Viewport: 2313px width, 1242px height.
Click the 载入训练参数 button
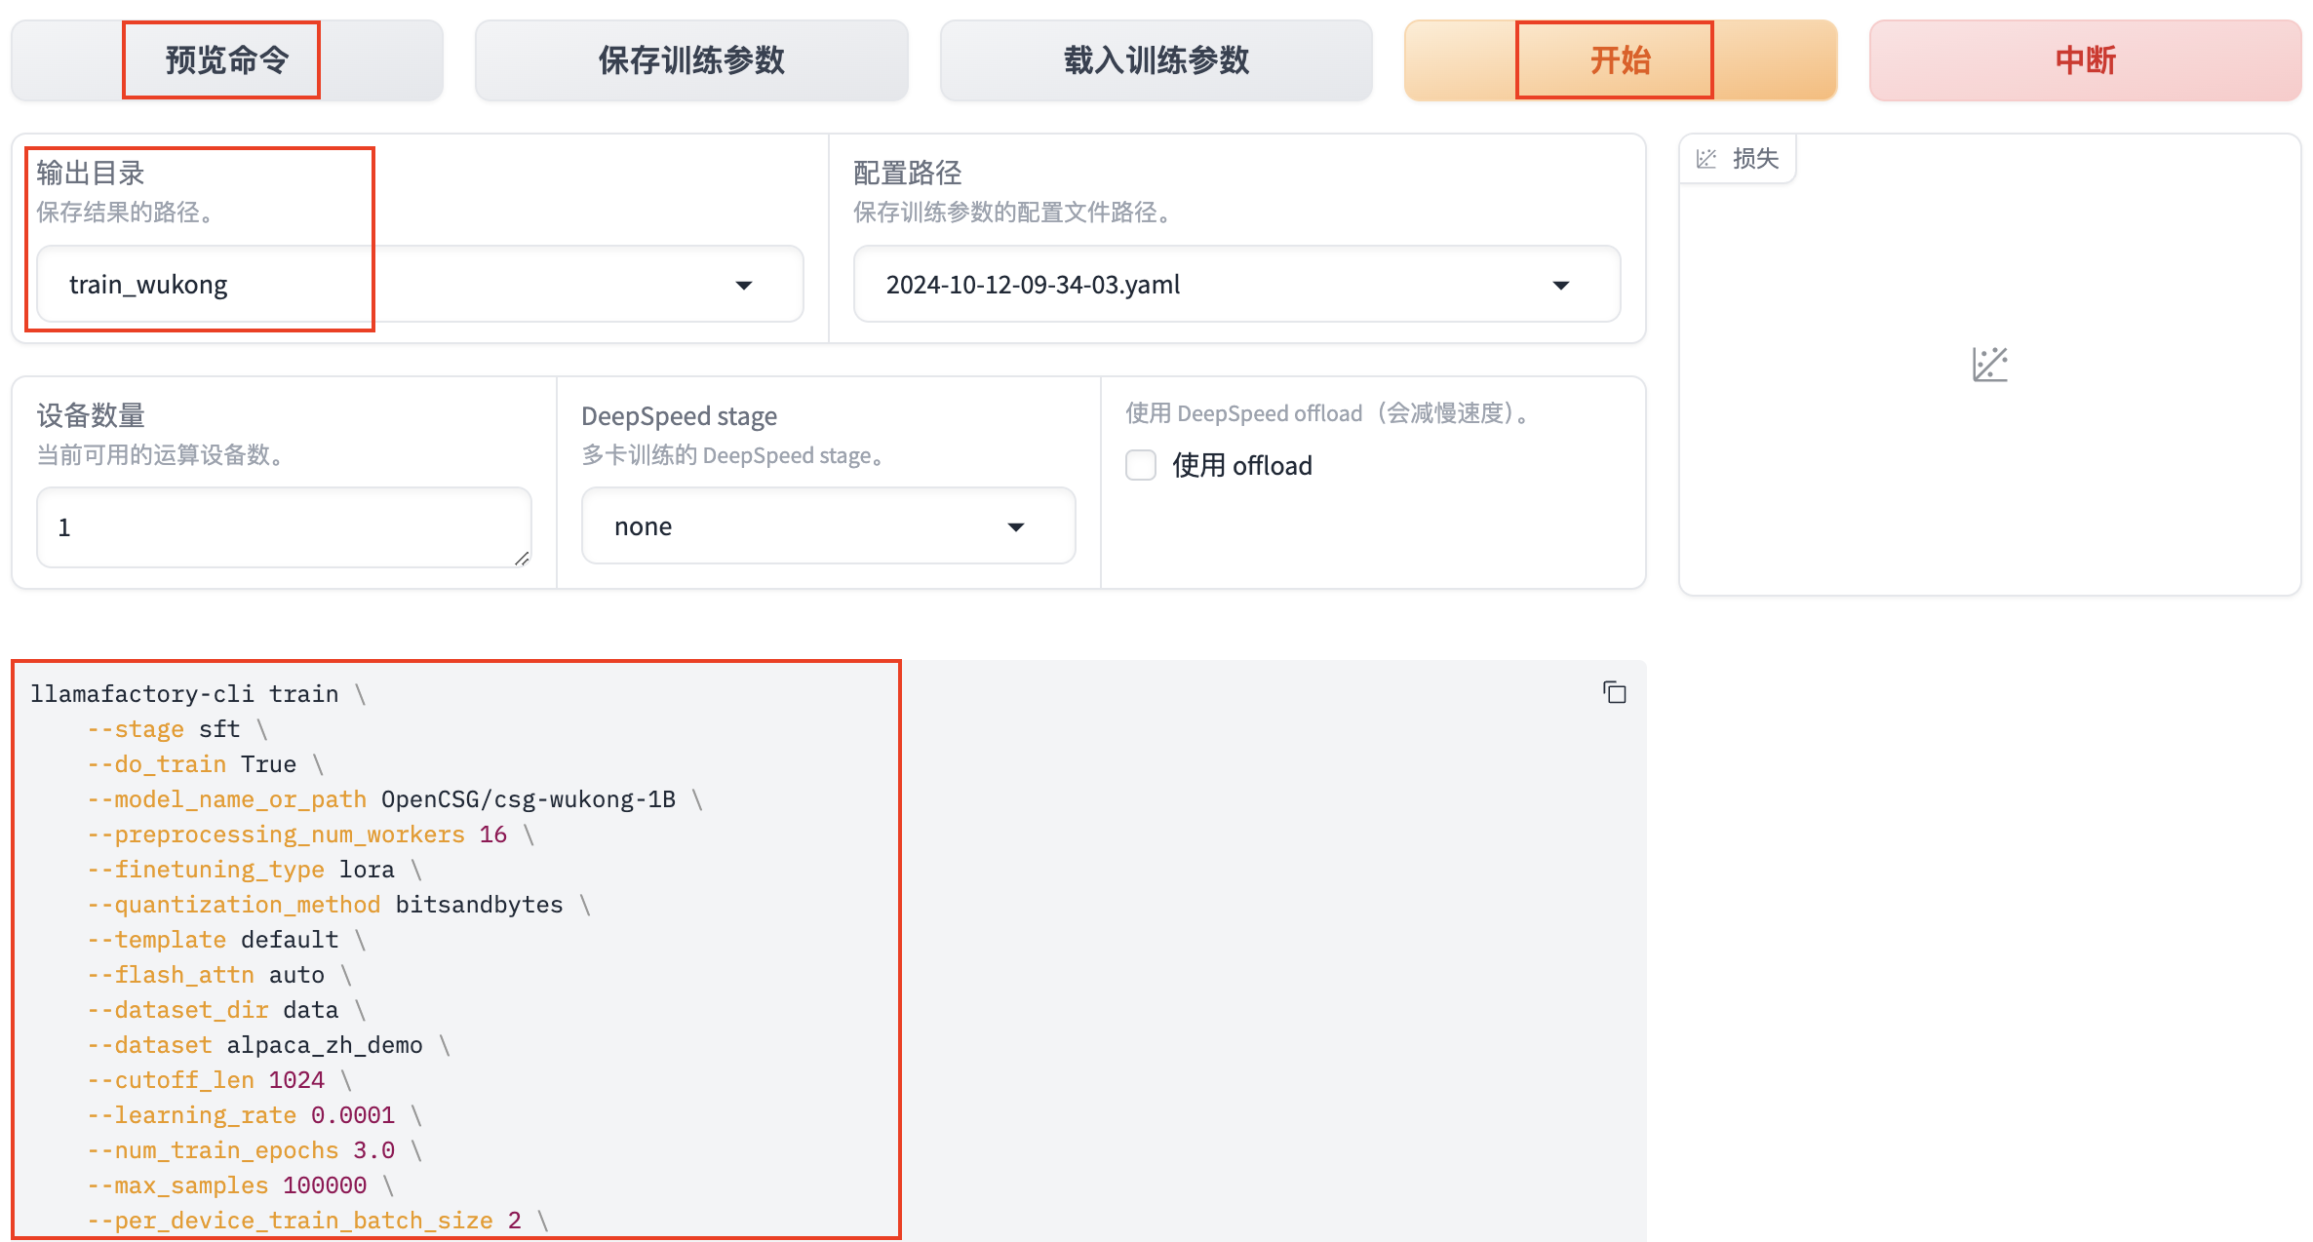1156,60
